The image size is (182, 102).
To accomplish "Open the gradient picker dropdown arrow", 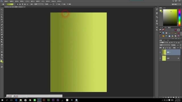I will 14,4.
